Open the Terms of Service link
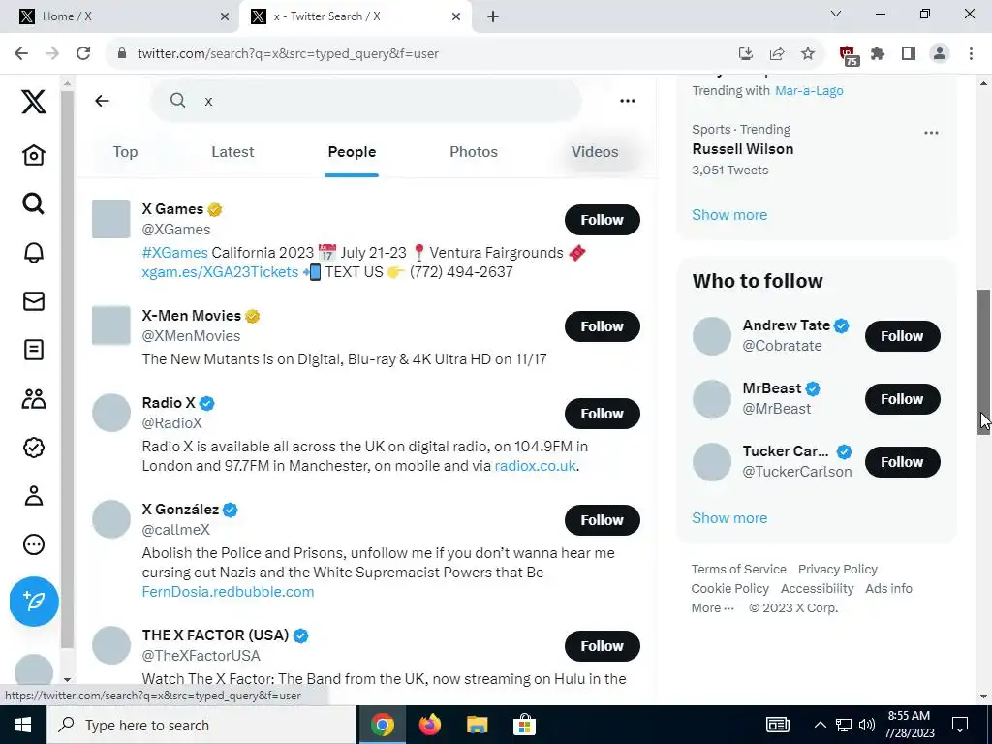This screenshot has width=992, height=744. coord(739,569)
